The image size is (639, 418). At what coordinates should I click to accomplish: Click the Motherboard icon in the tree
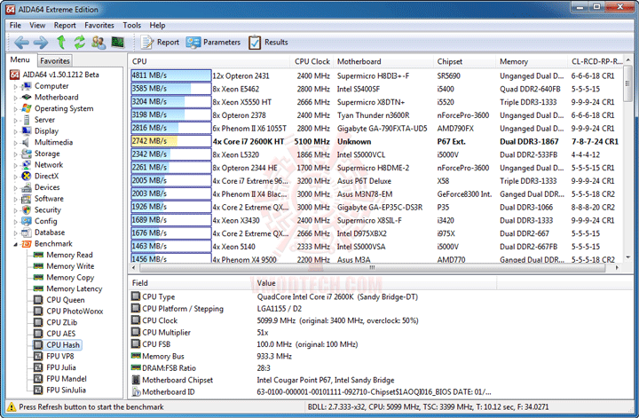pyautogui.click(x=27, y=97)
